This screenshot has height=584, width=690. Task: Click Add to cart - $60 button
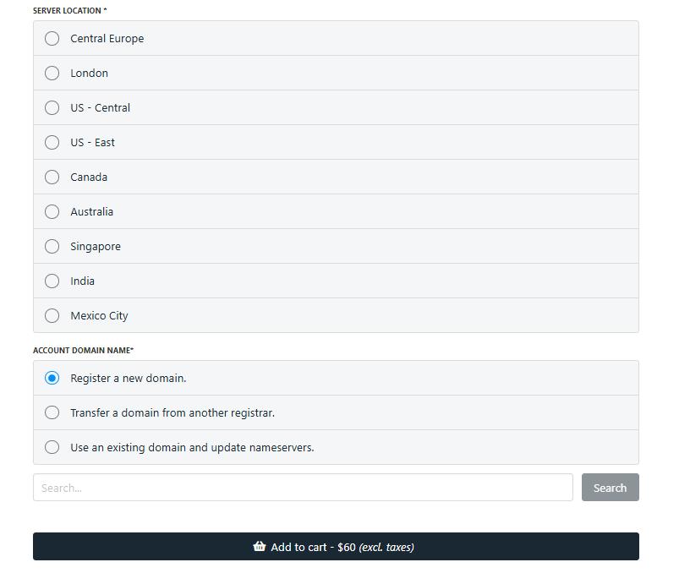coord(336,547)
